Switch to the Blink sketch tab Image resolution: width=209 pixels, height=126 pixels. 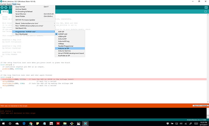[x=5, y=12]
